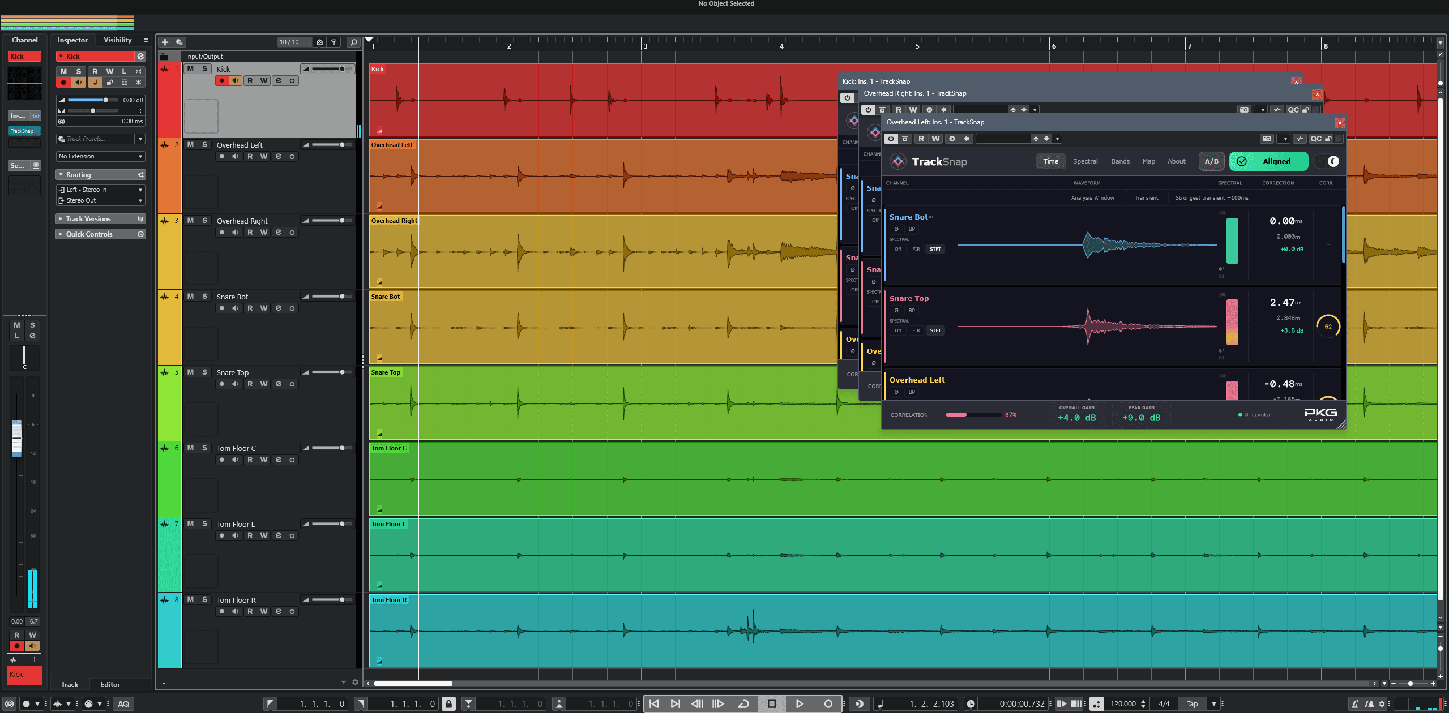Click the Tap tempo button

[x=1192, y=703]
